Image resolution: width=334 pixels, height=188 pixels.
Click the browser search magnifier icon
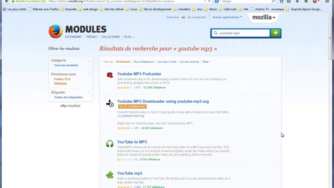click(x=273, y=1)
